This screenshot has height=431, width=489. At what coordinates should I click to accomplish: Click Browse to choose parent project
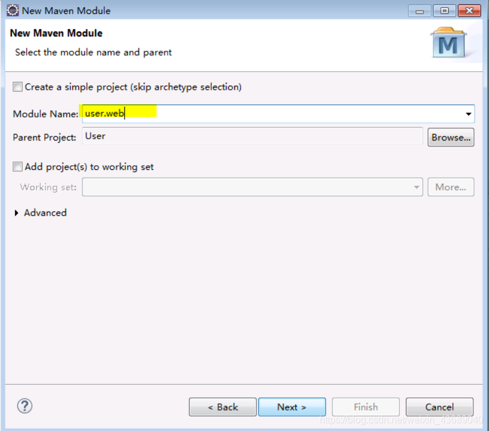click(450, 137)
